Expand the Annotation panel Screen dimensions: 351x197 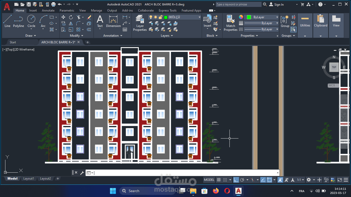(x=113, y=36)
